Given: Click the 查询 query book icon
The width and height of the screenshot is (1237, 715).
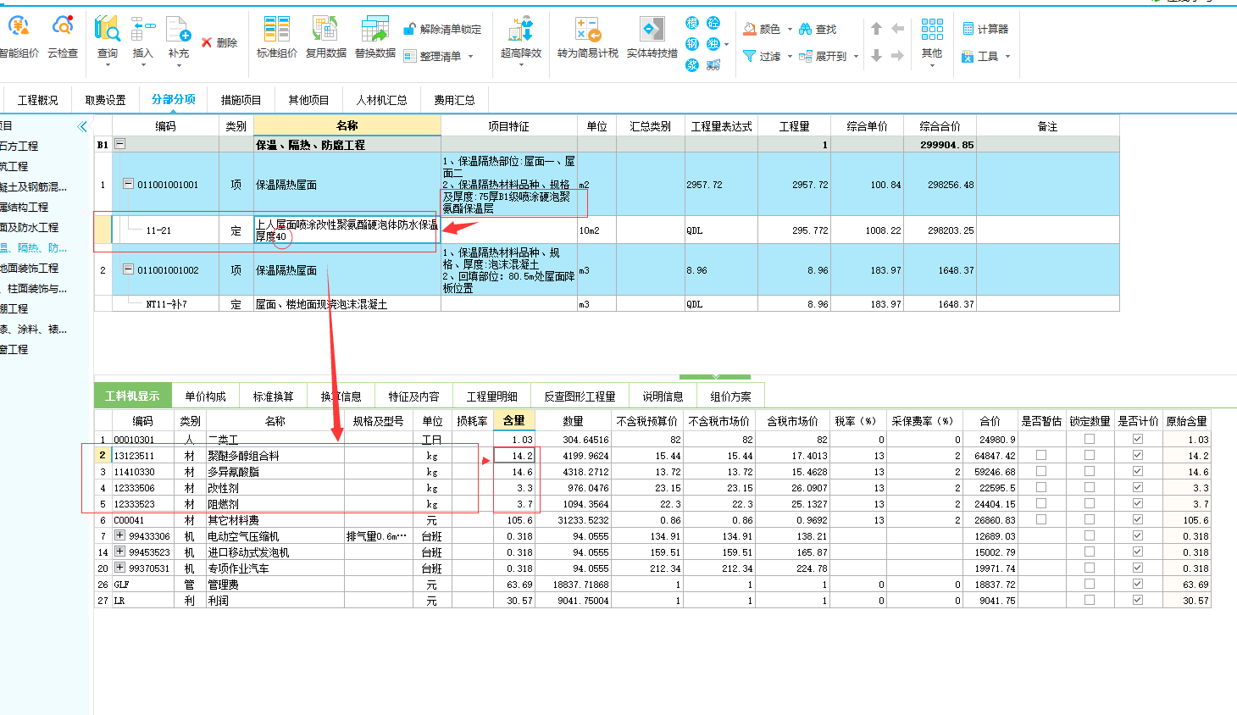Looking at the screenshot, I should click(108, 28).
